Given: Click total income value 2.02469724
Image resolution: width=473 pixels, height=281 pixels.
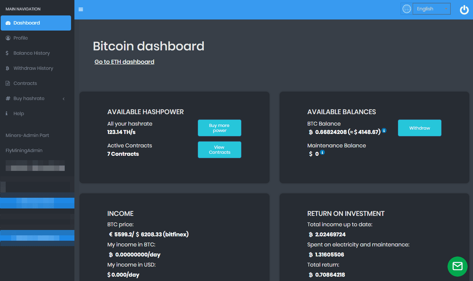Looking at the screenshot, I should point(327,234).
